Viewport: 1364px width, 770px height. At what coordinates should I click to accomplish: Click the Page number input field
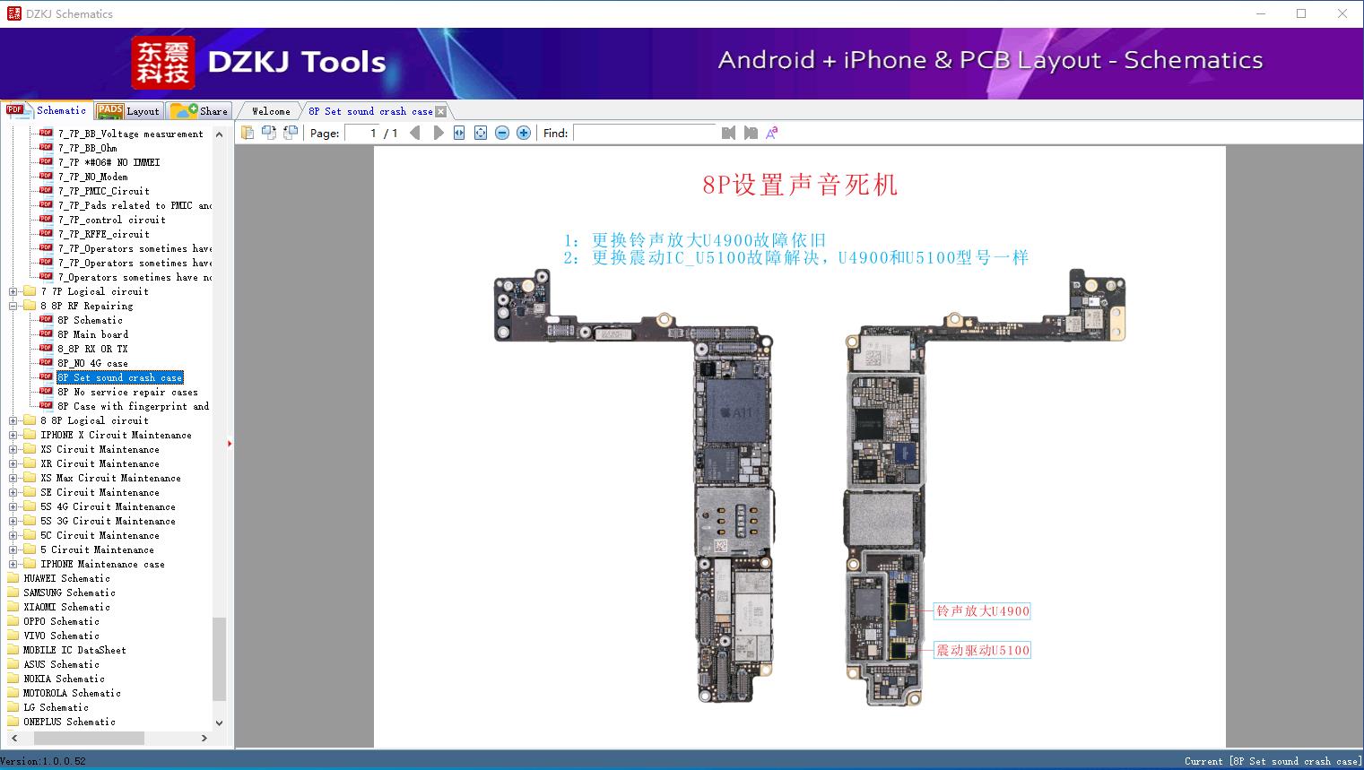(x=361, y=133)
